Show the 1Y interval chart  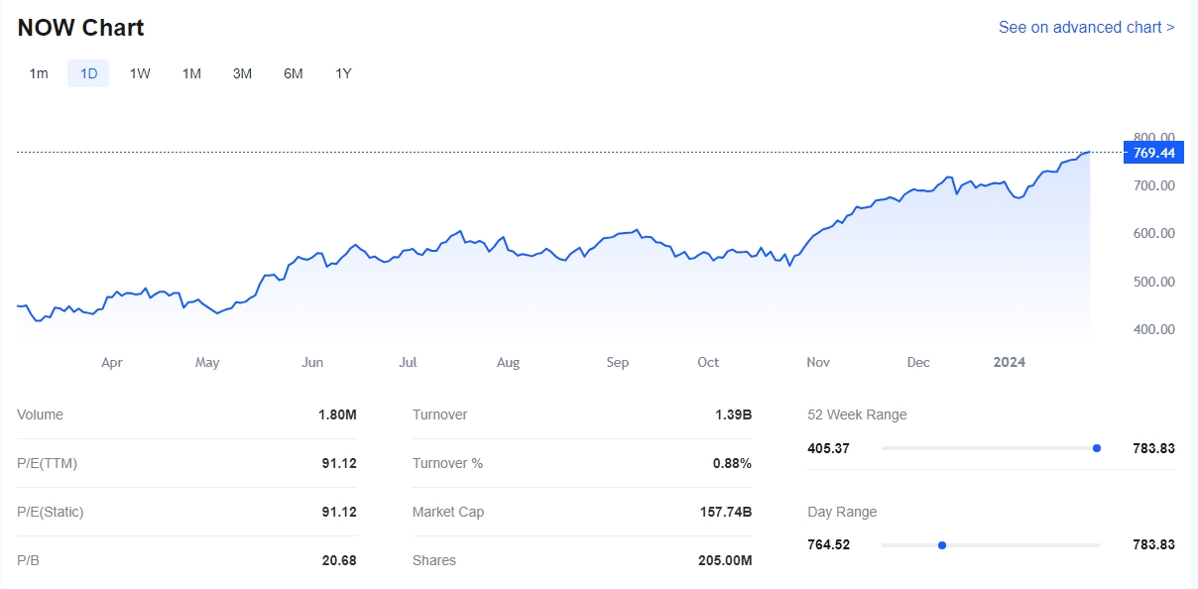click(343, 73)
